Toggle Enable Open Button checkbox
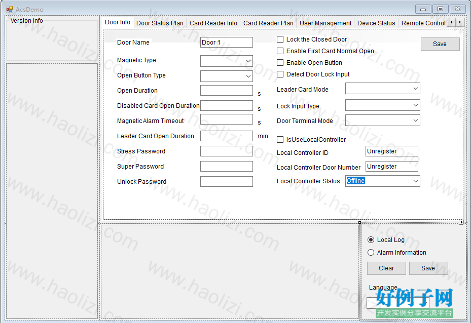471x323 pixels. click(x=280, y=62)
